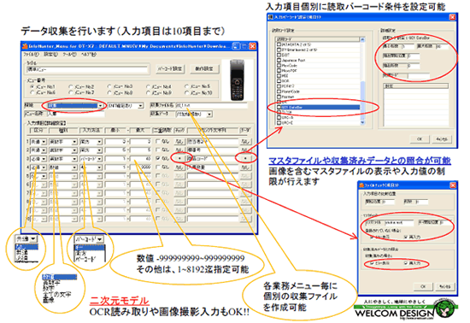470x323 pixels.
Task: Check UPC-E in barcode list
Action: [x=279, y=123]
